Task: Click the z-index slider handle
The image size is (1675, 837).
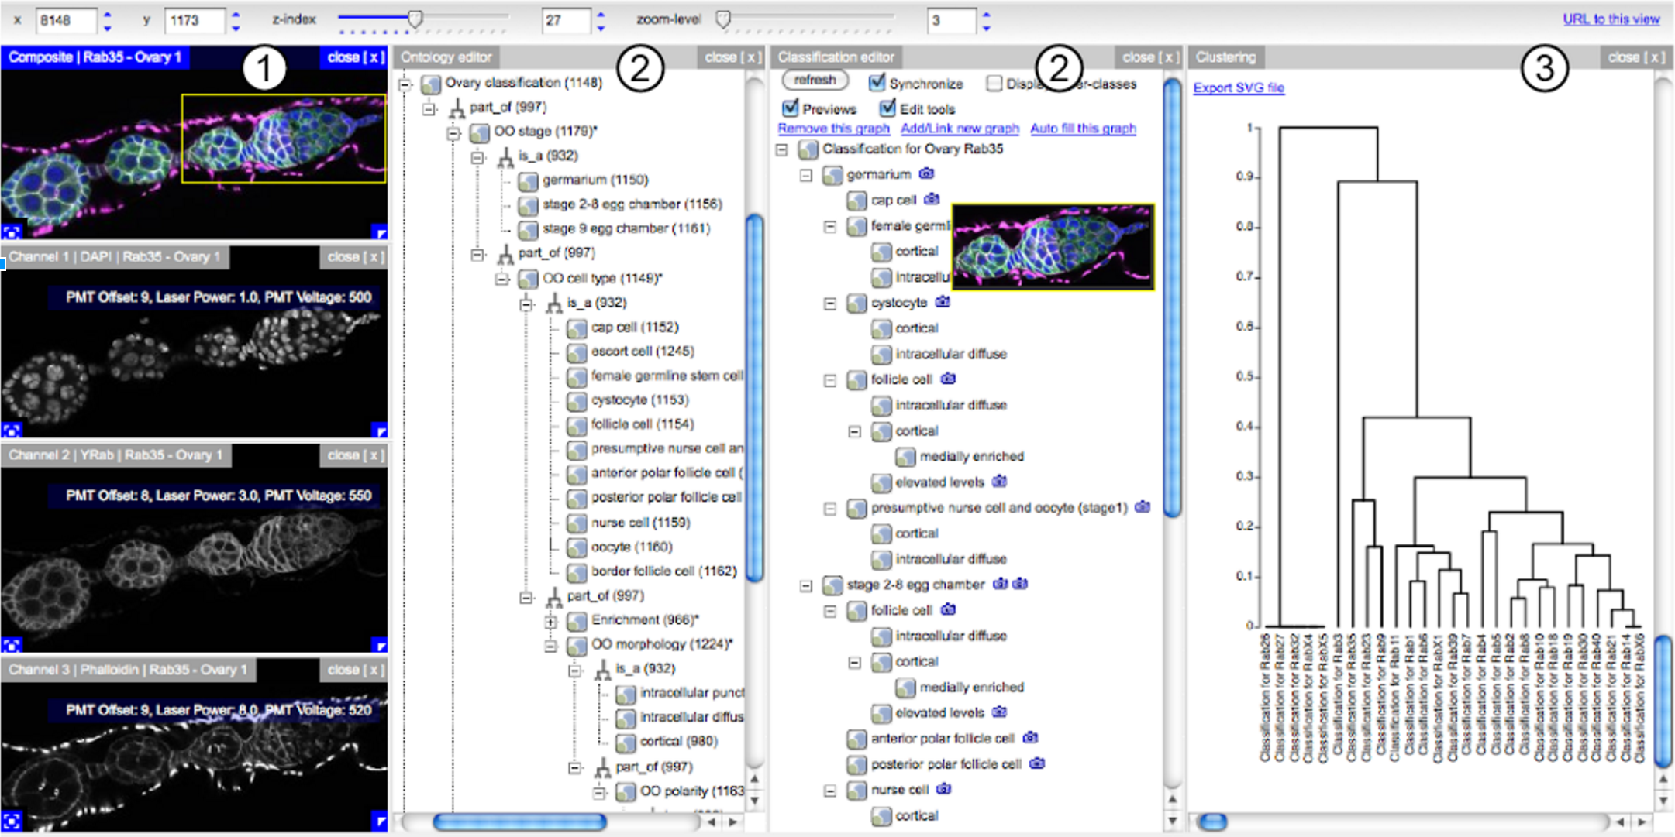Action: coord(415,19)
